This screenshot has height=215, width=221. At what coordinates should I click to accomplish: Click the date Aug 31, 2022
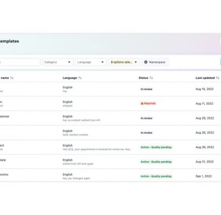[204, 162]
